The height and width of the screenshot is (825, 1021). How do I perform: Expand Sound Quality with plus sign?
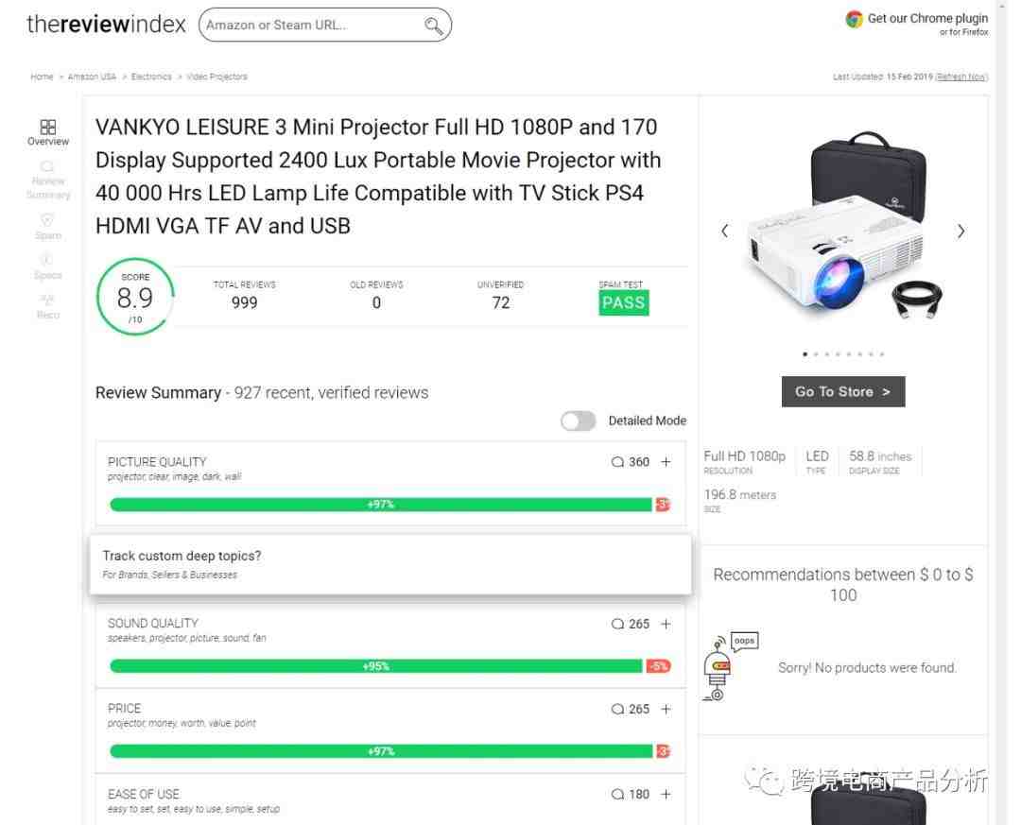[666, 624]
